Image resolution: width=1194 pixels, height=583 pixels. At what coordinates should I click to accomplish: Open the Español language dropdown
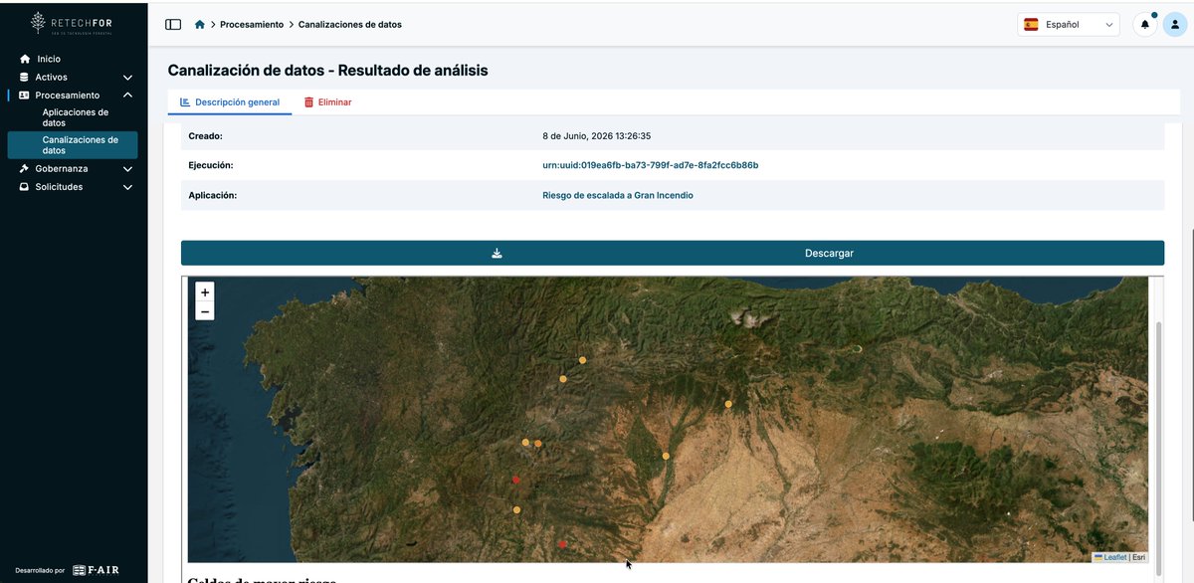click(1069, 25)
